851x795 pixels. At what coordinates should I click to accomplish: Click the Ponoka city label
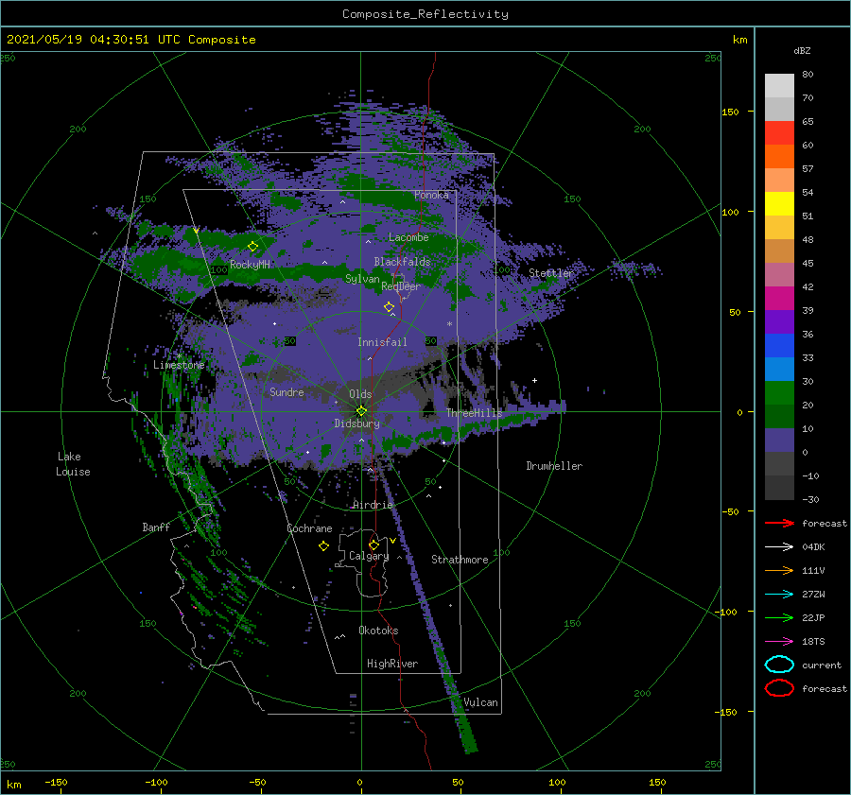(x=431, y=195)
